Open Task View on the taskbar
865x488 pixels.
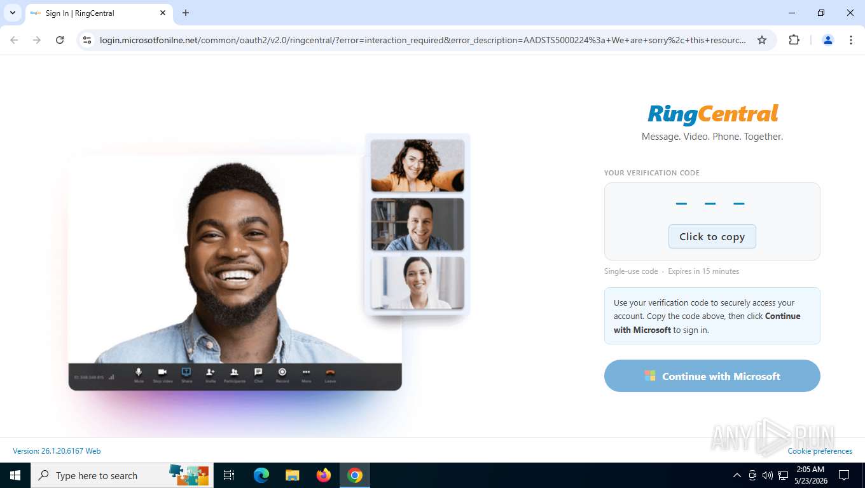229,475
